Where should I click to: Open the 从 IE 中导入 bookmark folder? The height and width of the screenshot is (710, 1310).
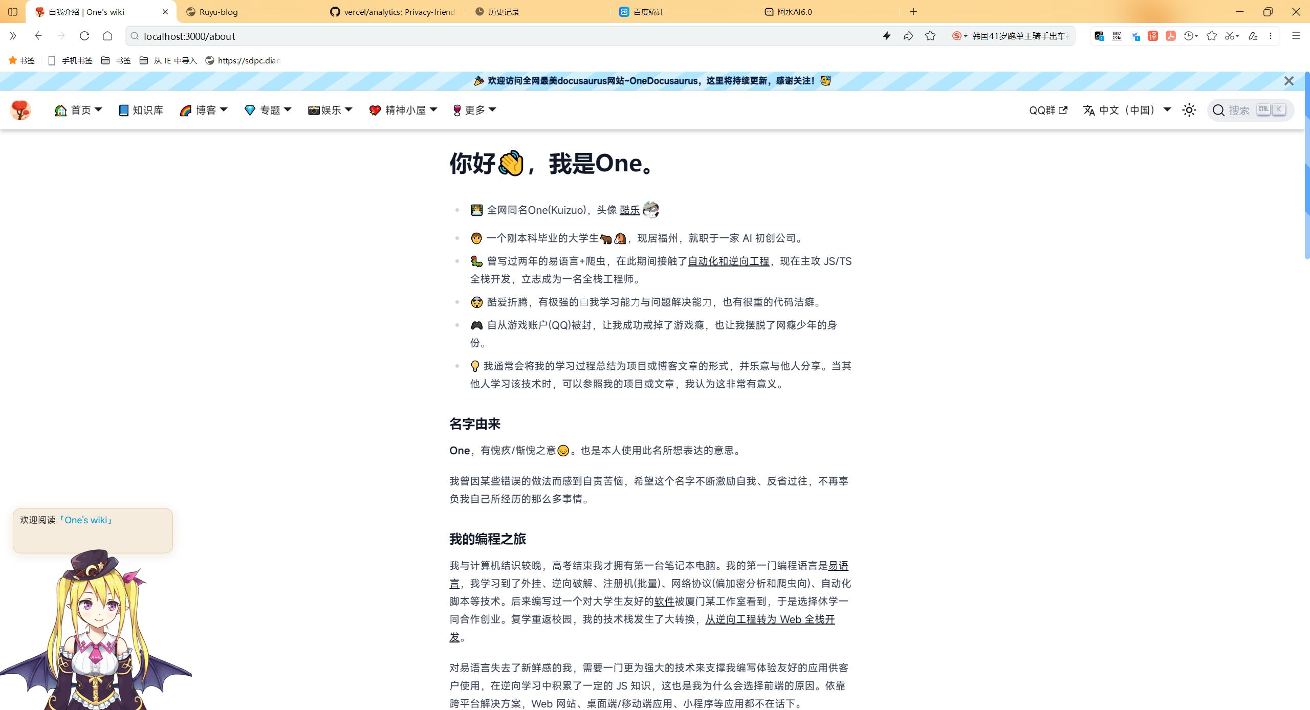(x=168, y=60)
